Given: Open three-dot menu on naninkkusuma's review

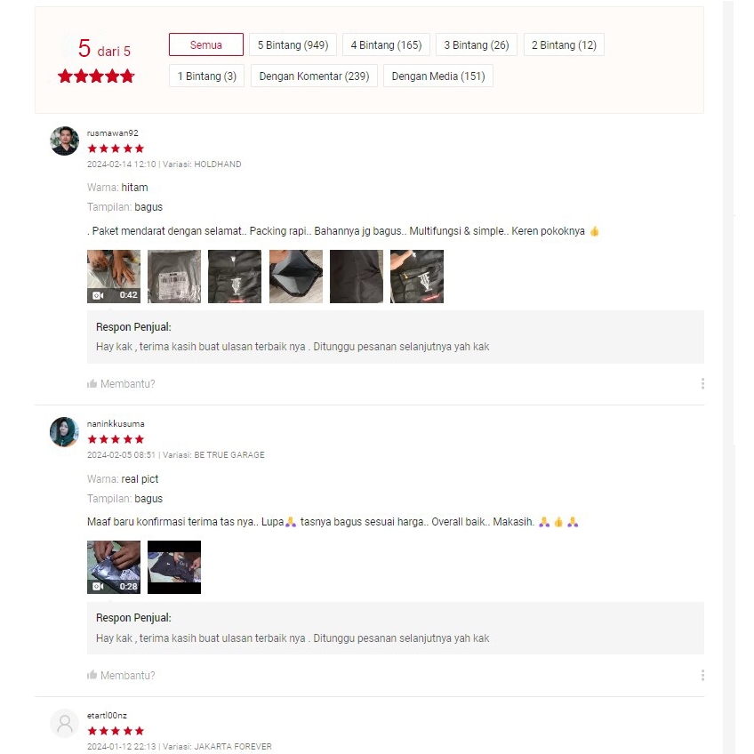Looking at the screenshot, I should tap(702, 675).
